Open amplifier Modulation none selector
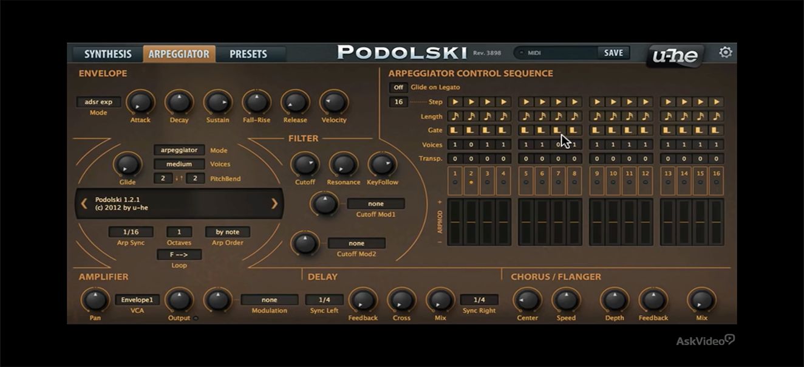 (270, 300)
